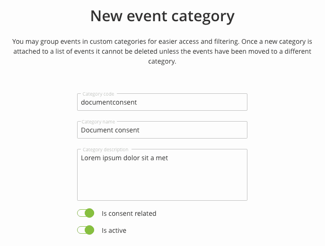The image size is (325, 246).
Task: Click the "Is consent related" label text
Action: click(x=129, y=213)
